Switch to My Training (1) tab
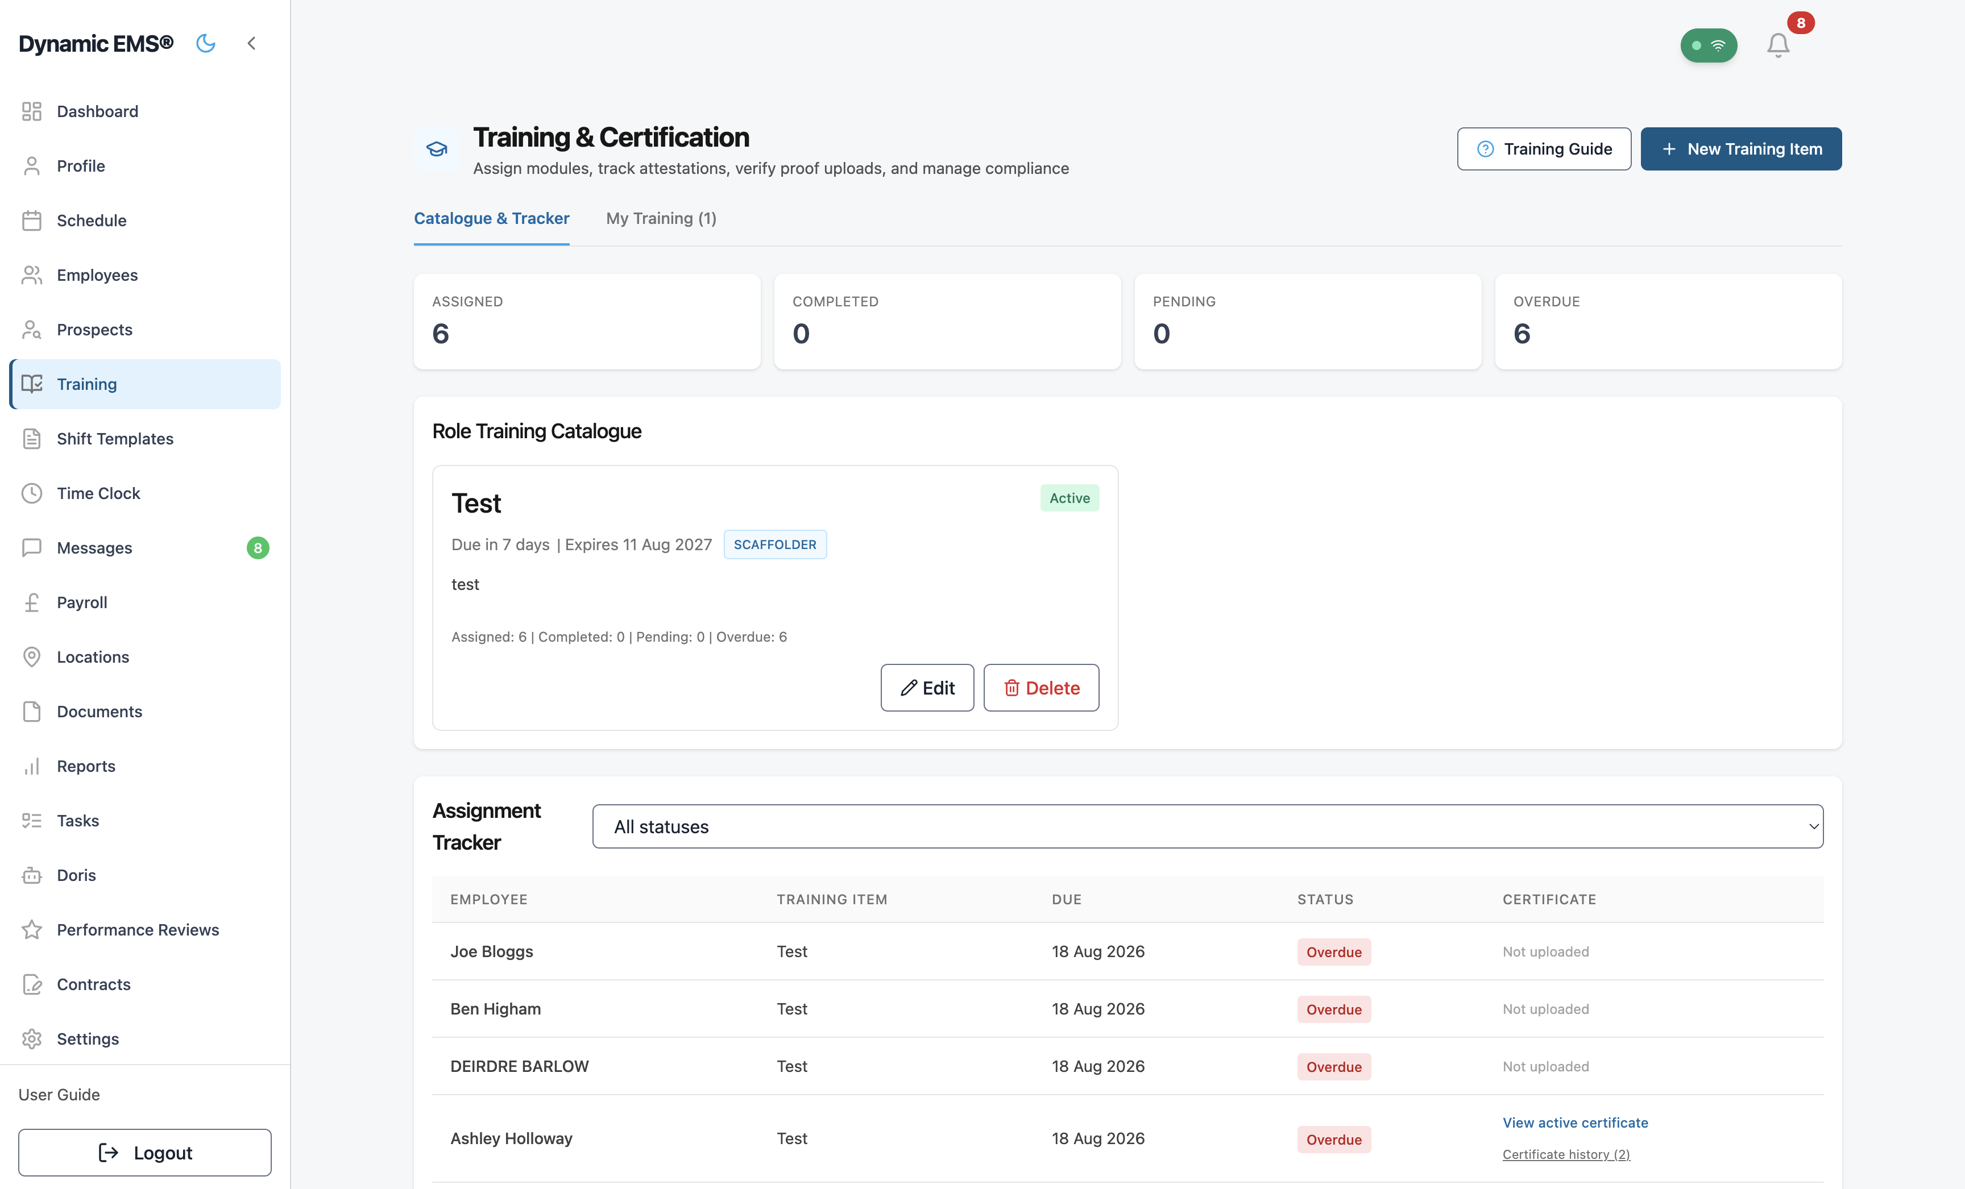This screenshot has width=1965, height=1189. pyautogui.click(x=661, y=218)
